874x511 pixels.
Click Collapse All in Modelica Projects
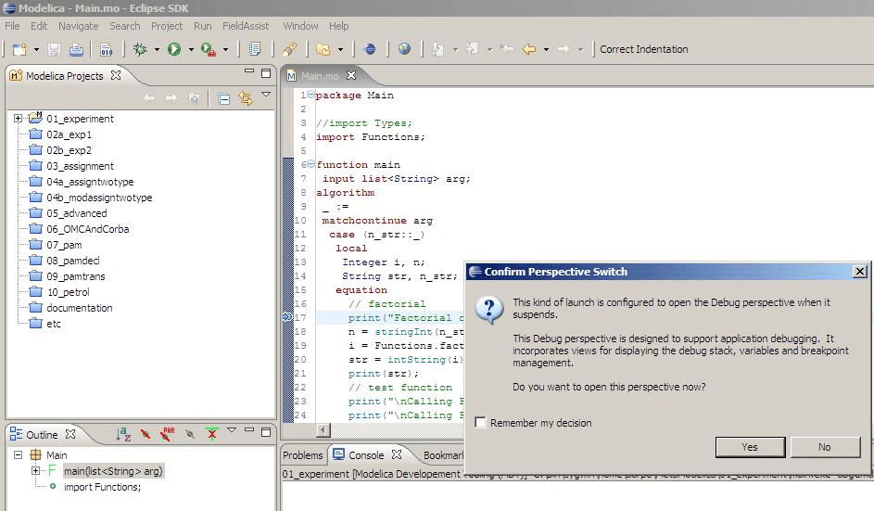(224, 98)
